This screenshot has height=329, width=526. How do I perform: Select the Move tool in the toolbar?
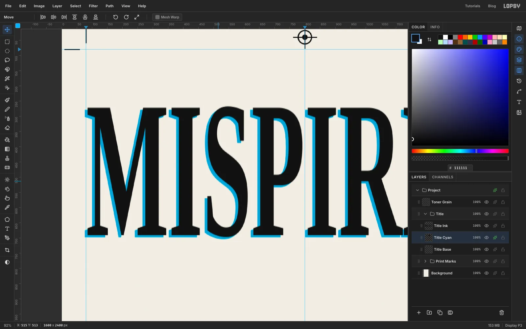(x=7, y=30)
